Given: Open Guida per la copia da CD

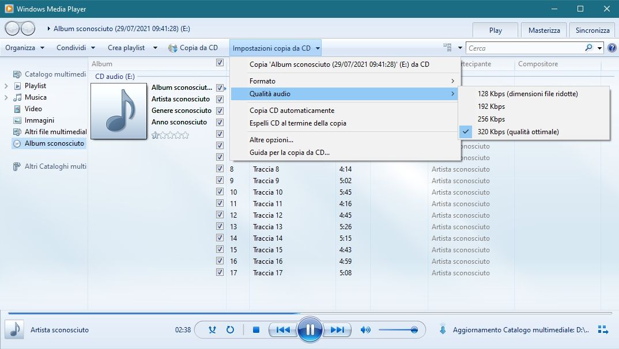Looking at the screenshot, I should coord(345,152).
